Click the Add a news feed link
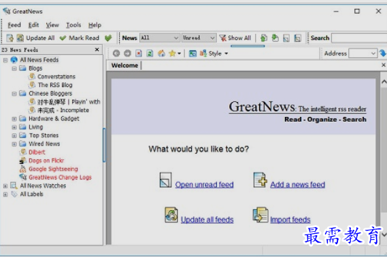The width and height of the screenshot is (387, 257). click(297, 185)
